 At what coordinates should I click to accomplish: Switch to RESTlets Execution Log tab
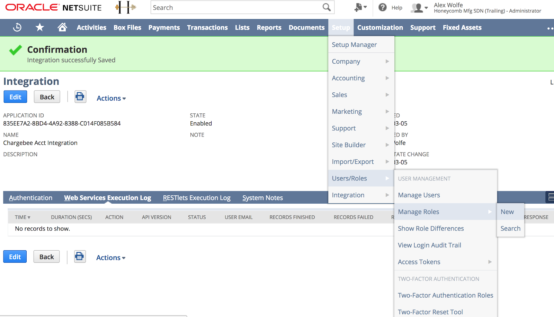[197, 198]
